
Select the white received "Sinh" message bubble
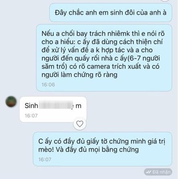[53, 109]
